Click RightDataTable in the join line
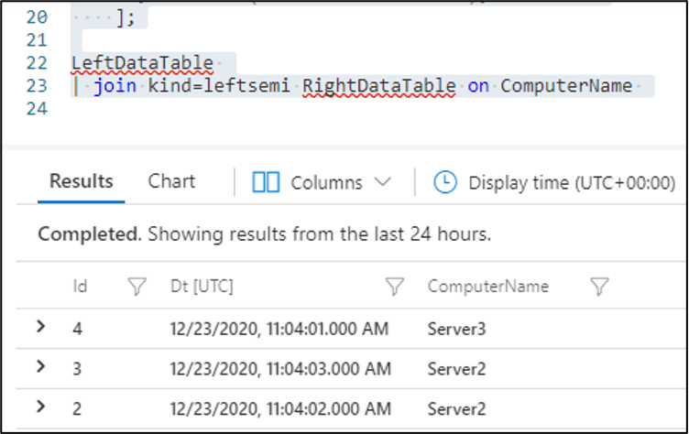 tap(378, 86)
